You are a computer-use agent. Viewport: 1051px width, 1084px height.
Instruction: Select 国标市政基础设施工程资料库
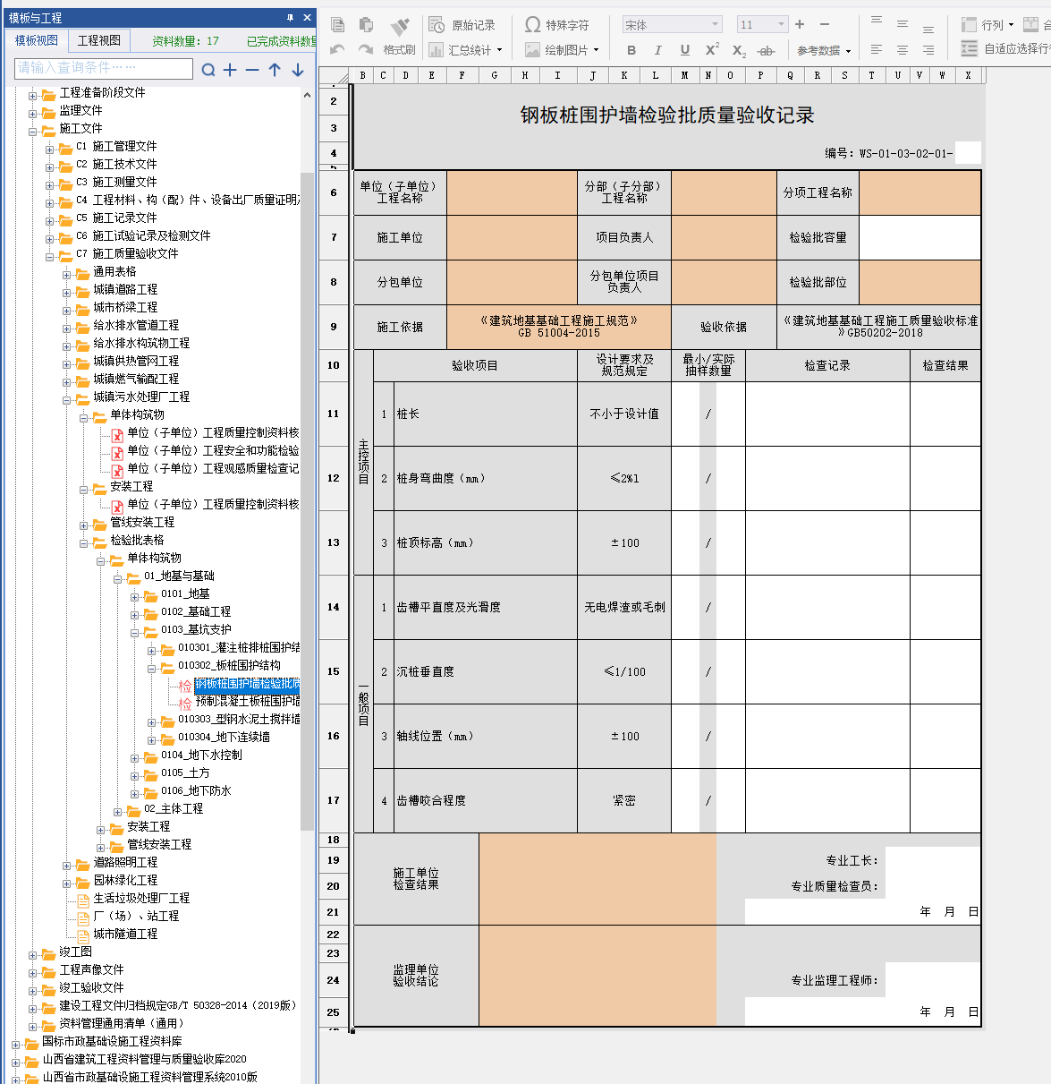point(112,1041)
